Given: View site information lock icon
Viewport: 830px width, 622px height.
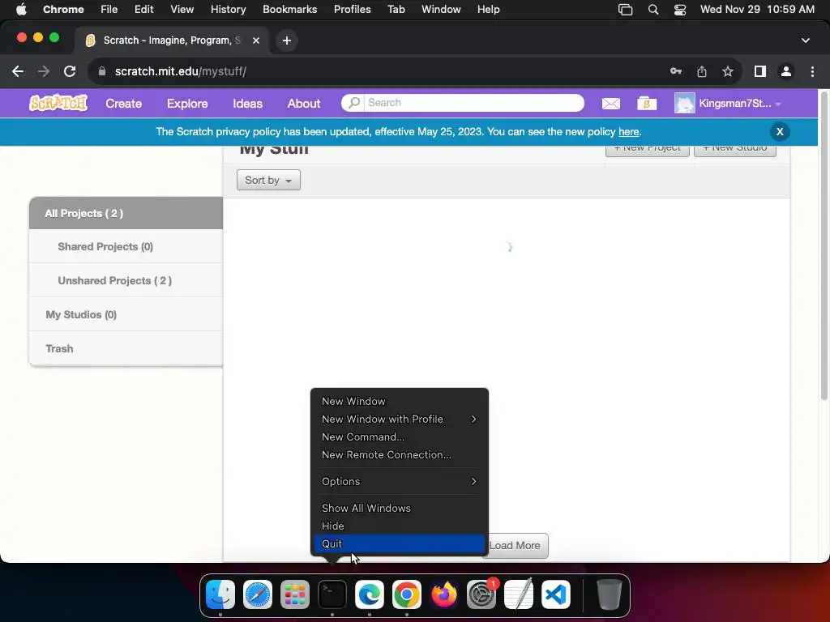Looking at the screenshot, I should pyautogui.click(x=102, y=71).
